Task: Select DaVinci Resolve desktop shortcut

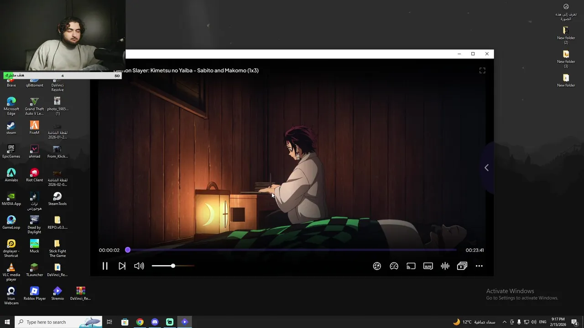Action: tap(57, 85)
